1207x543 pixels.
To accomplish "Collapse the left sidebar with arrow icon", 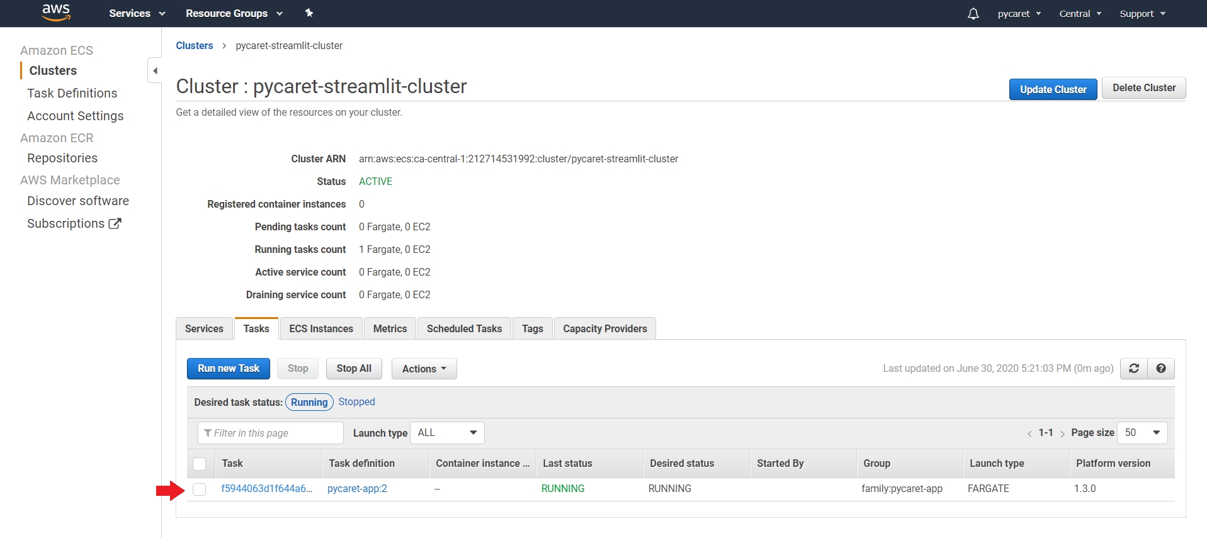I will tap(155, 70).
